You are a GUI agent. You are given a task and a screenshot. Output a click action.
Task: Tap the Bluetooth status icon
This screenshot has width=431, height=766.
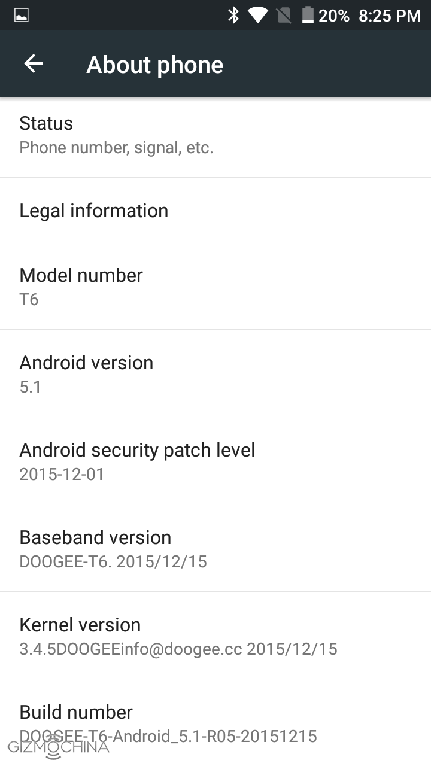click(233, 16)
